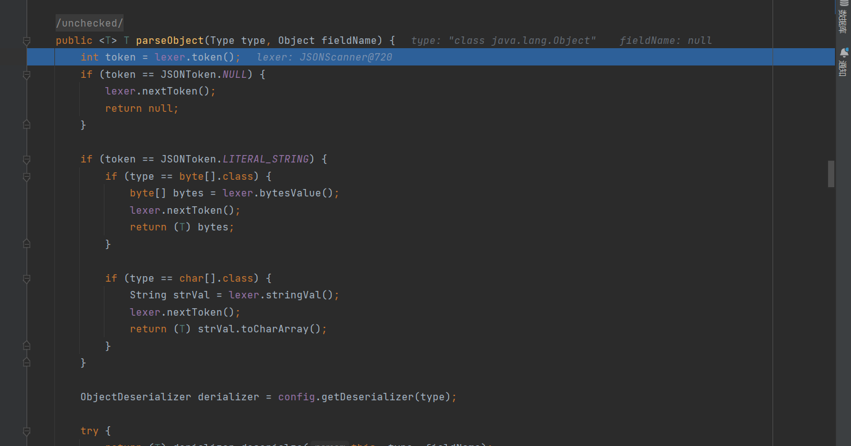Viewport: 851px width, 446px height.
Task: Fold the 'if (token == JSONToken.NULL)' block
Action: [x=27, y=75]
